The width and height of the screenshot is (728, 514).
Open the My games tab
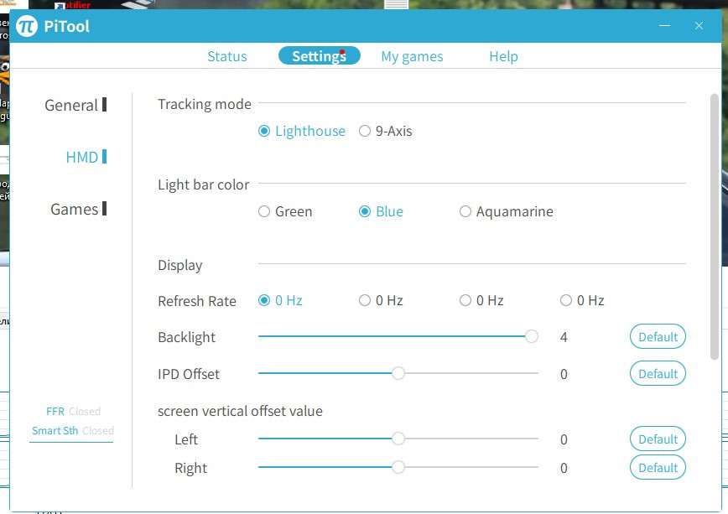coord(412,56)
